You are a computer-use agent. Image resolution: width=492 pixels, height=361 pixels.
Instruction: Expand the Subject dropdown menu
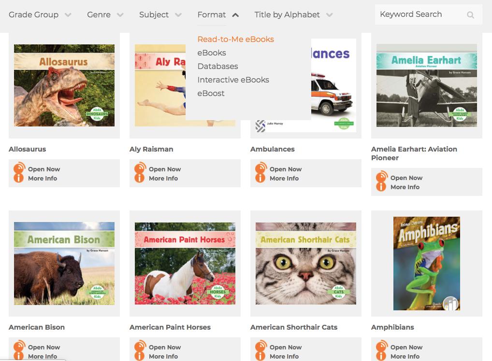coord(160,14)
